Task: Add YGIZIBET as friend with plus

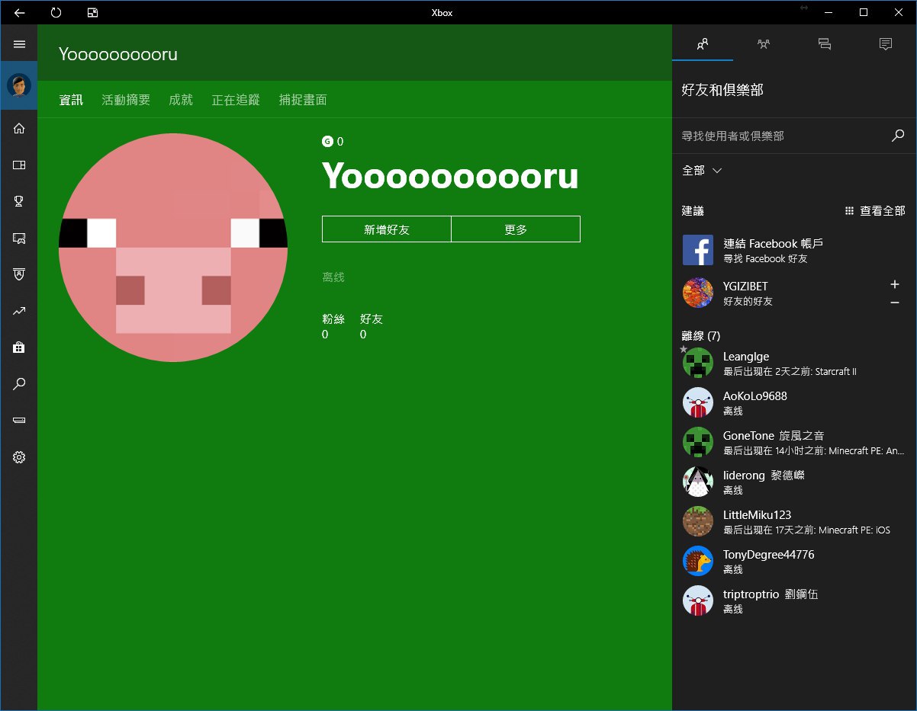Action: [x=895, y=284]
